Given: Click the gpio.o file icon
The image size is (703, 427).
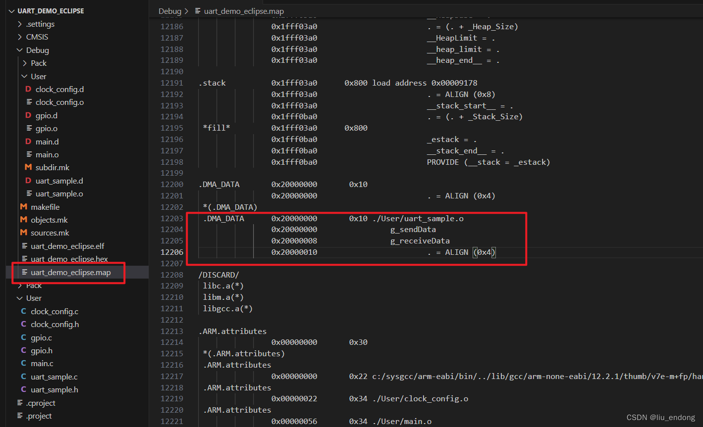Looking at the screenshot, I should tap(29, 129).
